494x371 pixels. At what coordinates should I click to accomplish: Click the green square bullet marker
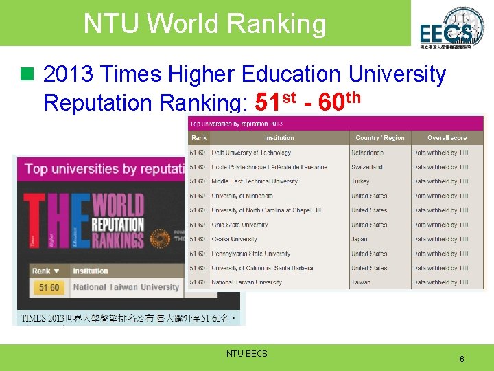point(27,74)
